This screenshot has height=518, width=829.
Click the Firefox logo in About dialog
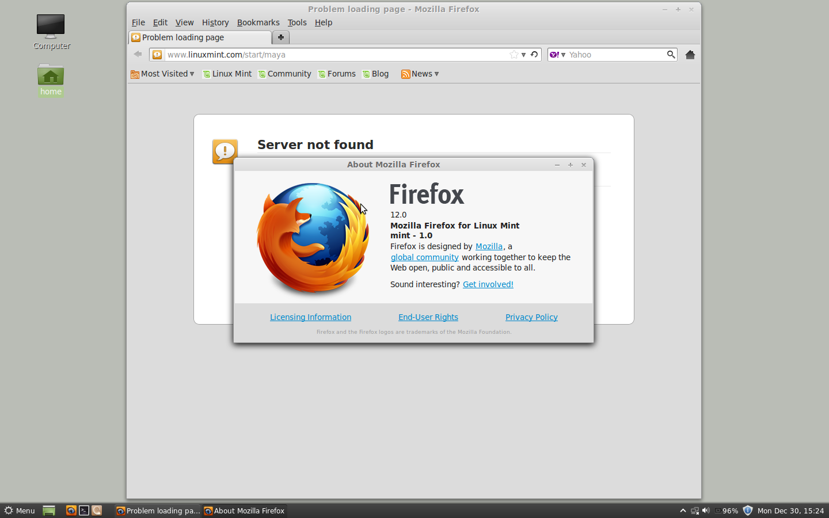[313, 238]
